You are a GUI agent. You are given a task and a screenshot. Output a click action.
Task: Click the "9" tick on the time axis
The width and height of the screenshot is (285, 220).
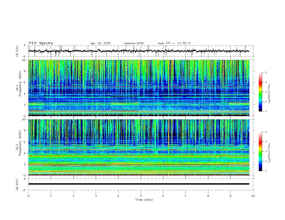(230, 196)
